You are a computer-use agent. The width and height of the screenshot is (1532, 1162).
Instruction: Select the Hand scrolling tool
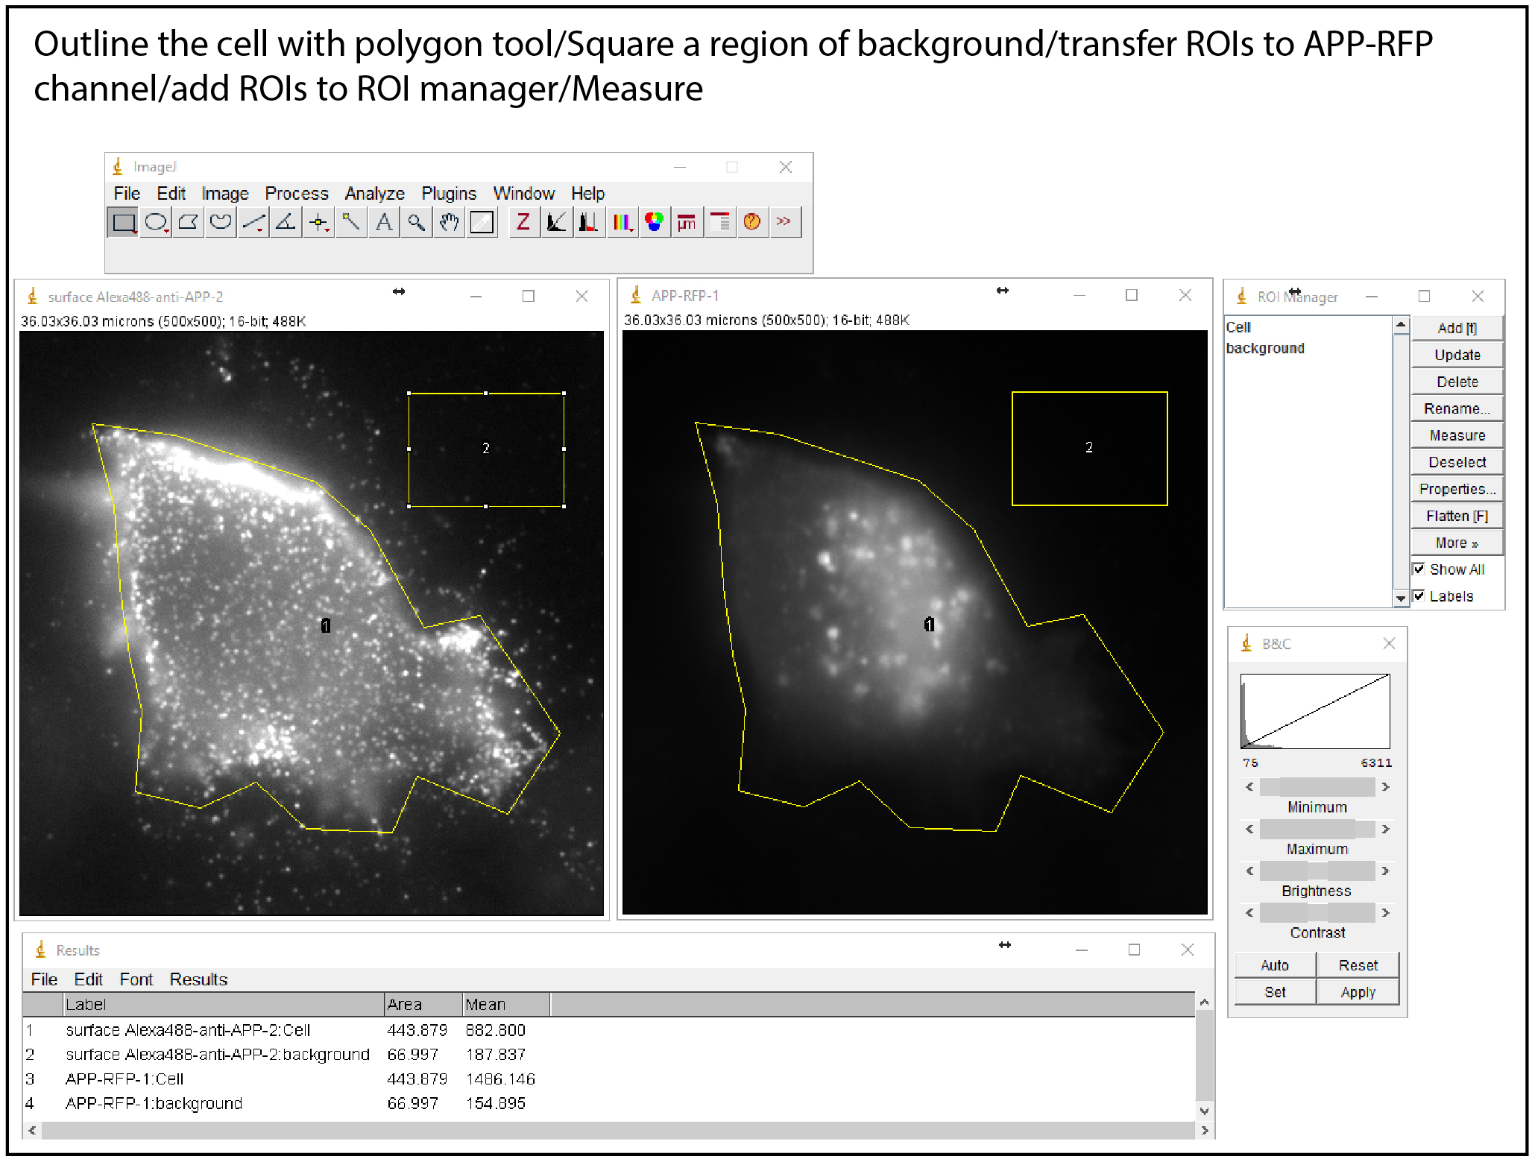click(x=449, y=222)
